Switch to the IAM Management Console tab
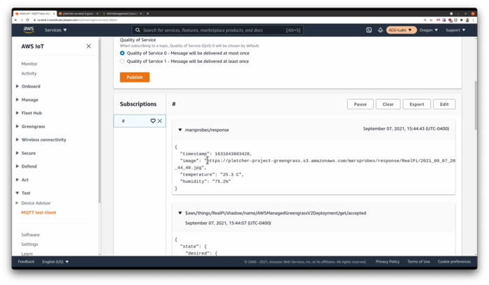 pos(122,14)
